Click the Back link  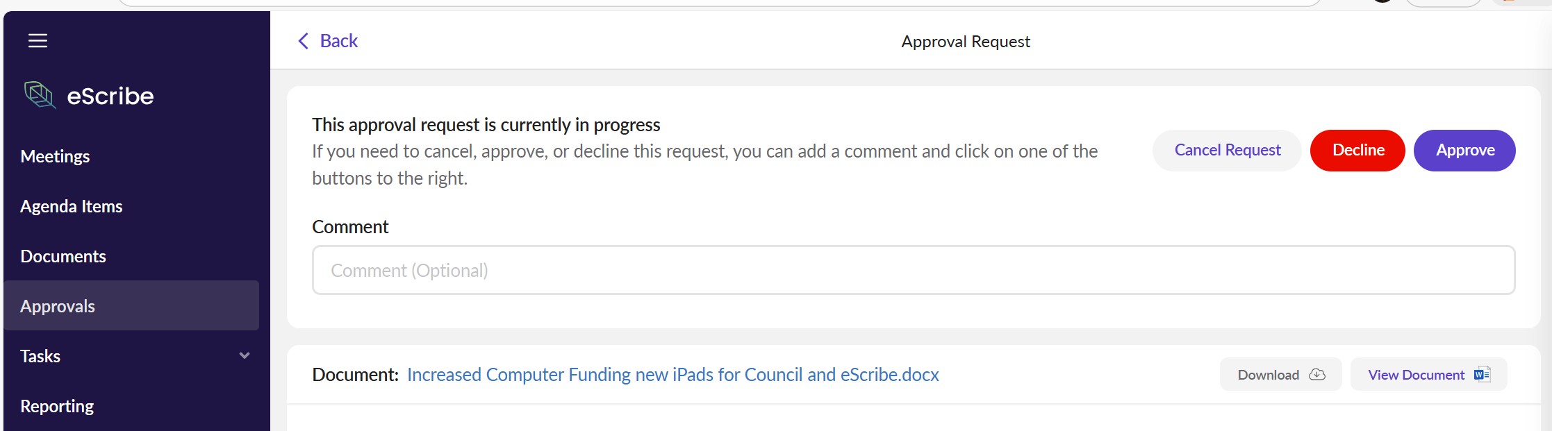(338, 41)
